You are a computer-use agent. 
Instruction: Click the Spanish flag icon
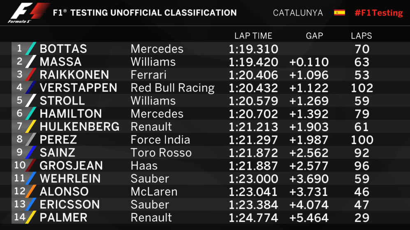[339, 12]
